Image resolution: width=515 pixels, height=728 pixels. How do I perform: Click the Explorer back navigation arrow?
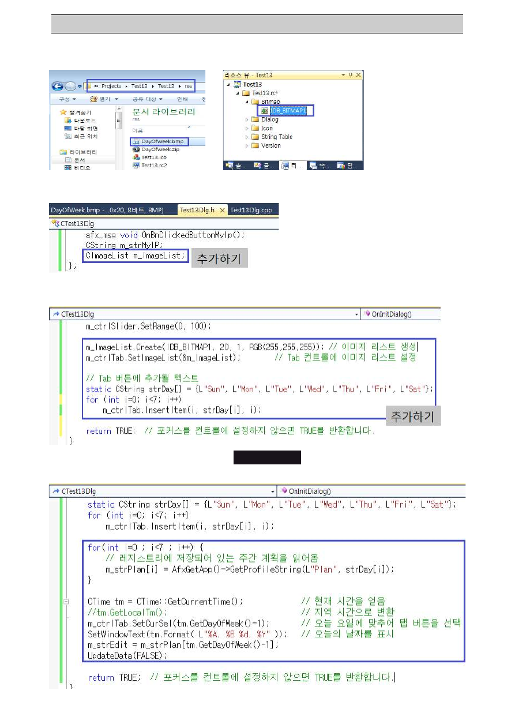[58, 87]
